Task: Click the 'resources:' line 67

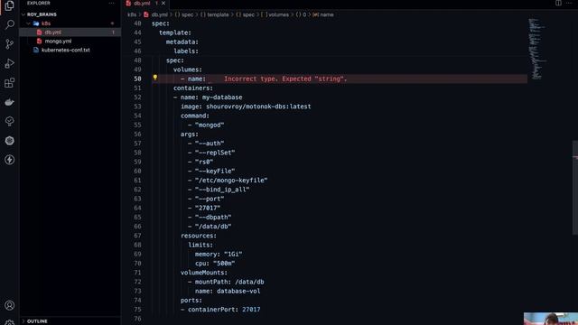Action: pyautogui.click(x=199, y=236)
